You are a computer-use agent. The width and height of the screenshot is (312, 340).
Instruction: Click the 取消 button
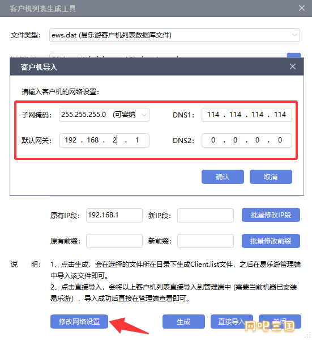coord(271,177)
